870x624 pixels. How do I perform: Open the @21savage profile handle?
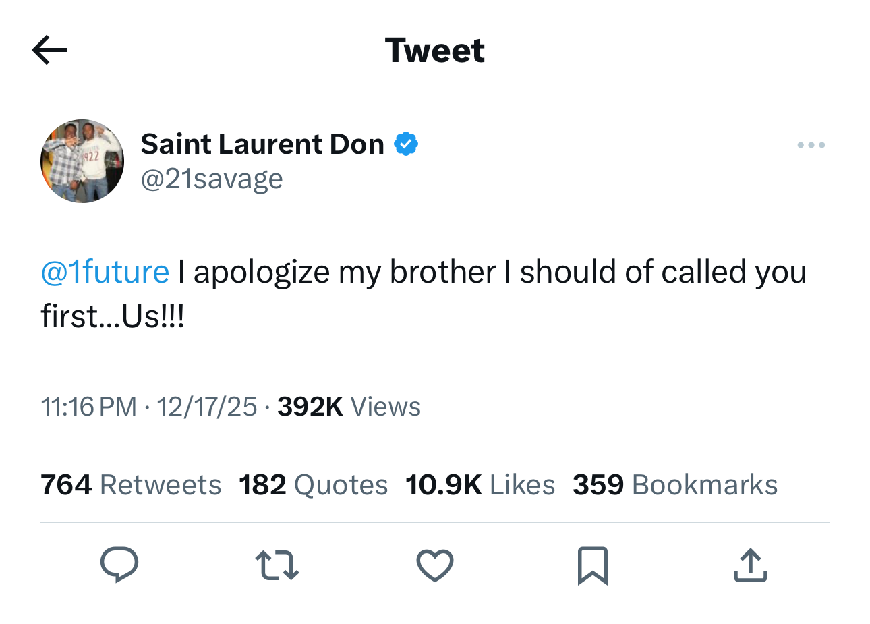click(x=212, y=178)
